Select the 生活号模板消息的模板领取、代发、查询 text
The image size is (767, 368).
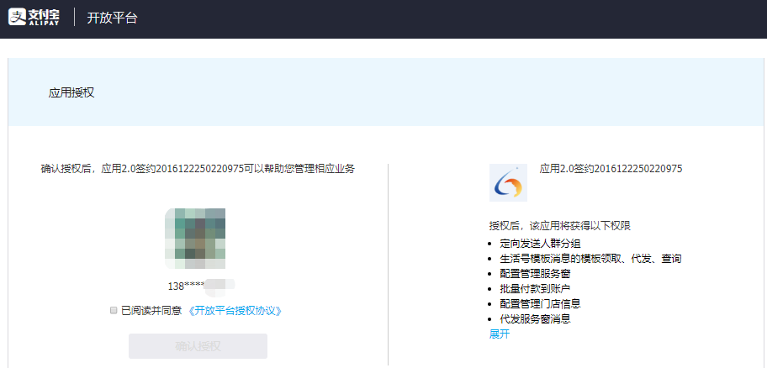click(x=590, y=259)
